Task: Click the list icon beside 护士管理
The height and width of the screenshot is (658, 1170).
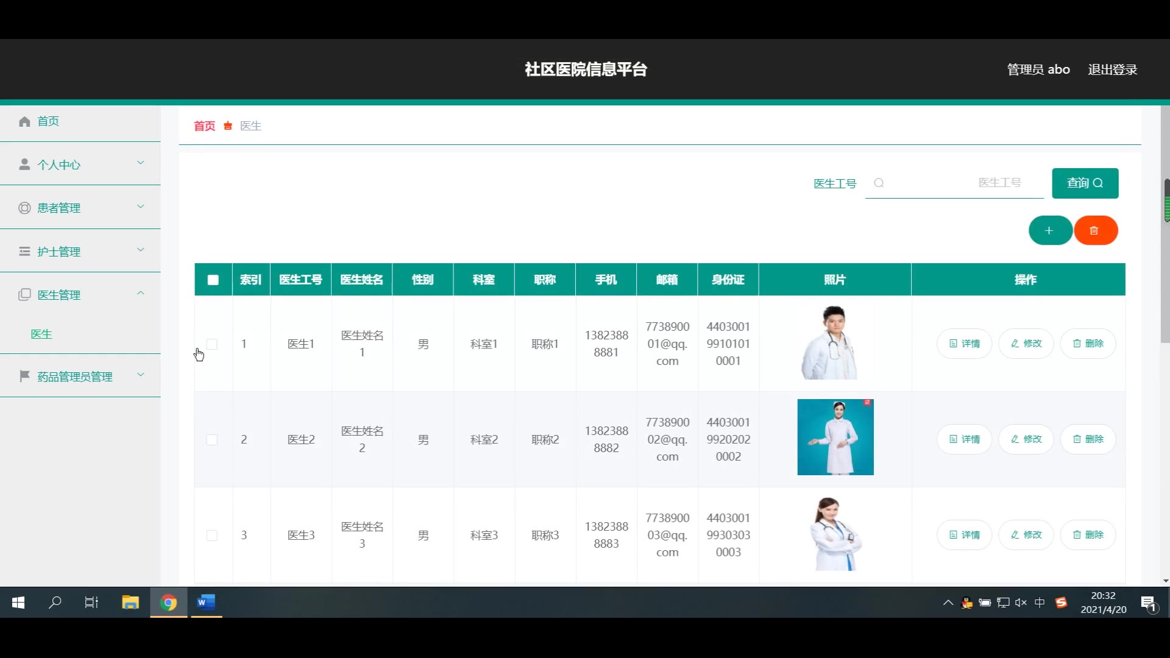Action: pos(24,252)
